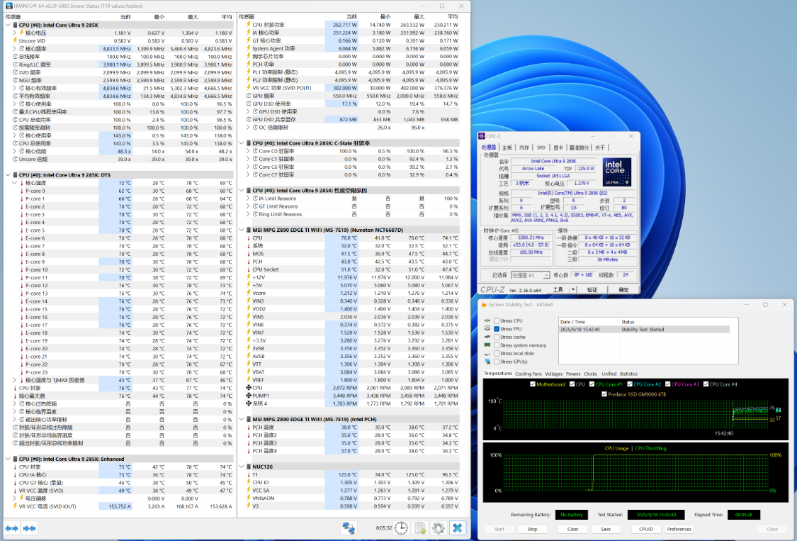Toggle the yellow Motherboard temperature checkbox

533,384
